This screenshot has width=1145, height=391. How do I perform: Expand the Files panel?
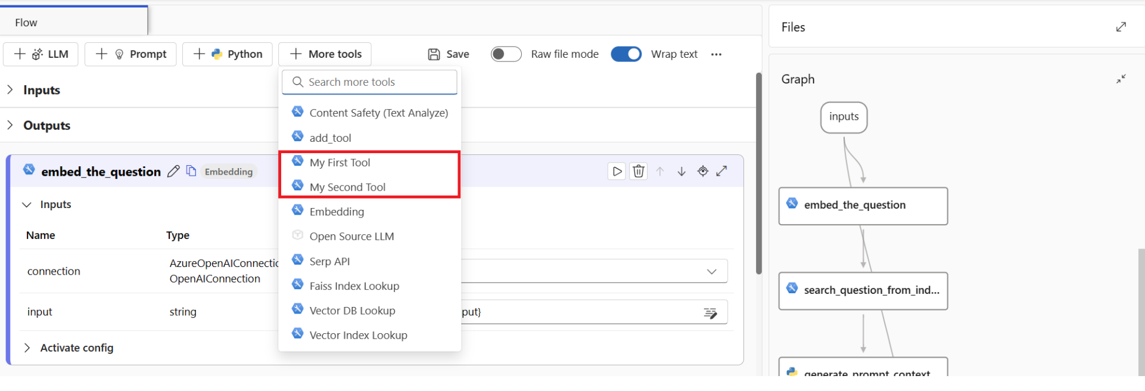coord(1121,27)
